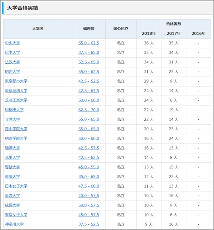Screen dimensions: 214x230
Task: Select 私立 cell in 北里大学 row
Action: pos(121,157)
